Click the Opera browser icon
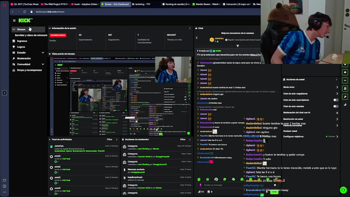Viewport: 350px width, 197px height. tap(5, 5)
